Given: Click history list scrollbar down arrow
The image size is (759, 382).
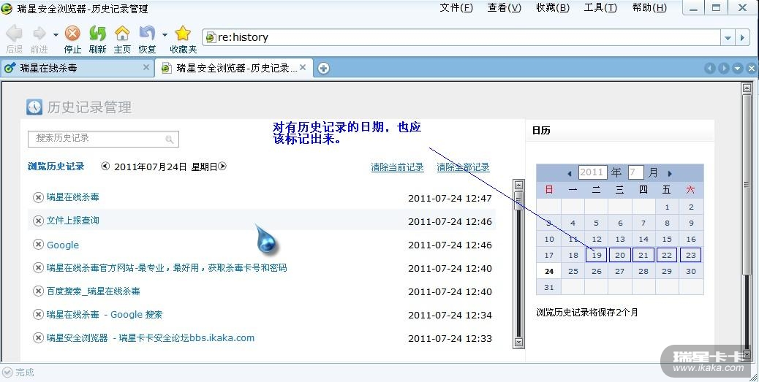Looking at the screenshot, I should pyautogui.click(x=518, y=342).
